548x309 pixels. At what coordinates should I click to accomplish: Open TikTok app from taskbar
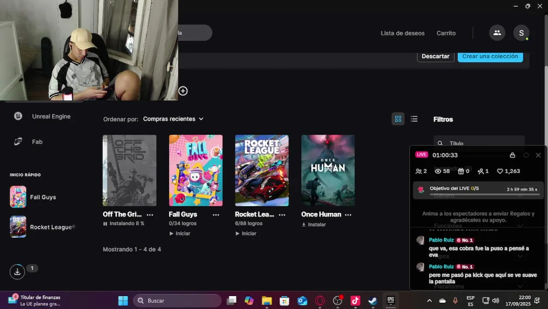click(355, 300)
